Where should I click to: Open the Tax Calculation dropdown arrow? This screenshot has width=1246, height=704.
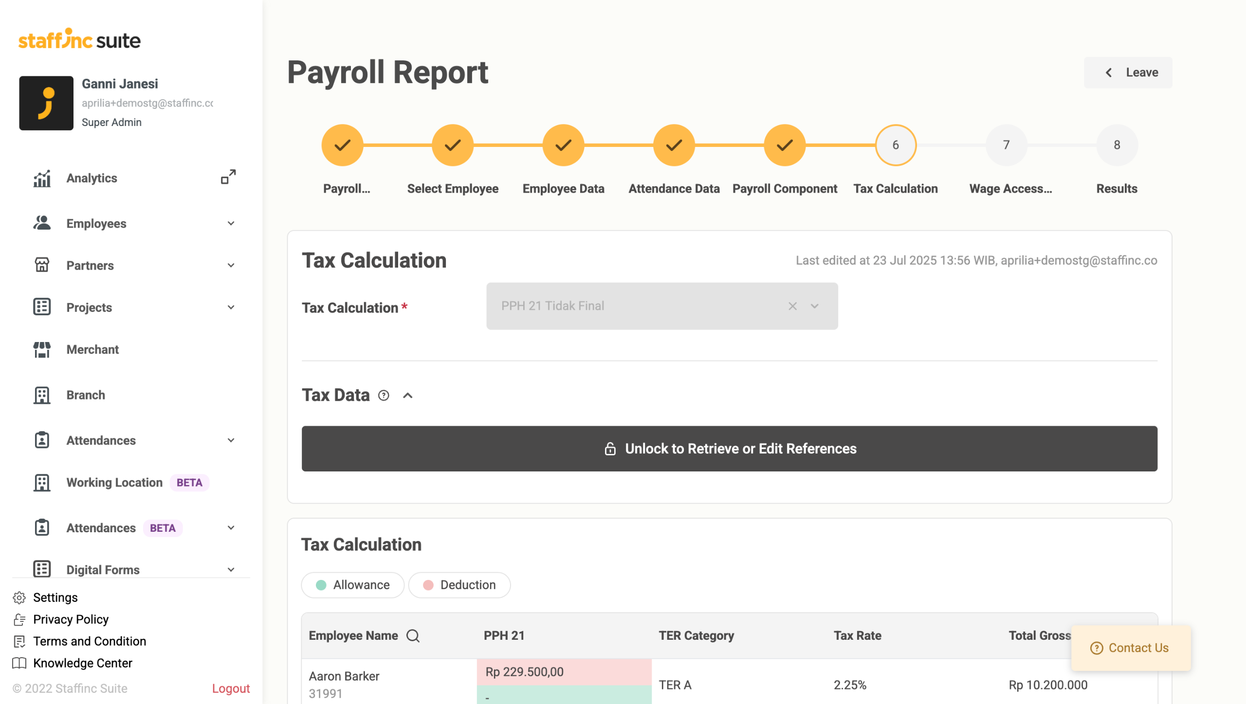point(815,306)
